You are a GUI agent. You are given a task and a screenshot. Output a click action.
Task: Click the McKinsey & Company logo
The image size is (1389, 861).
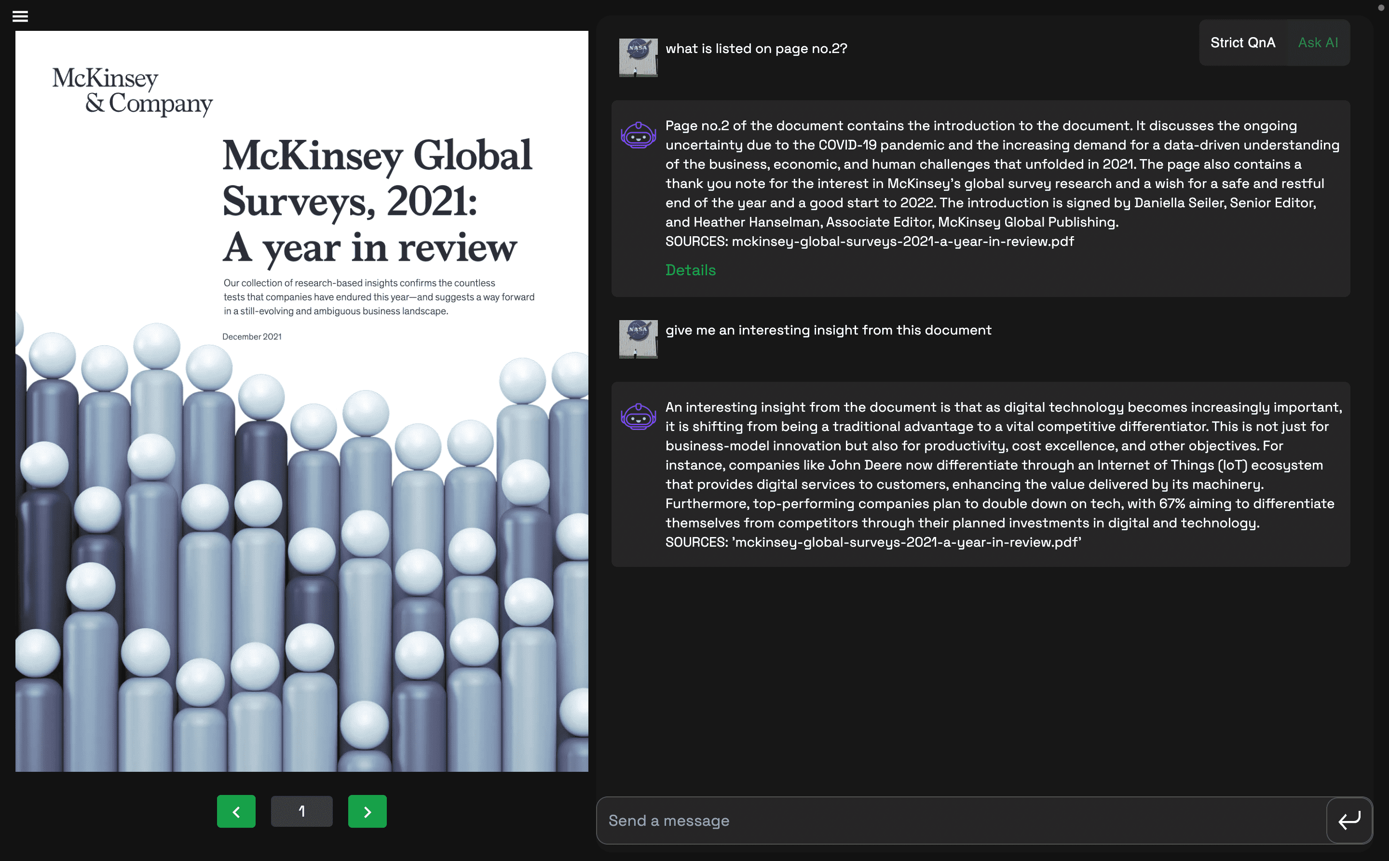[x=132, y=91]
